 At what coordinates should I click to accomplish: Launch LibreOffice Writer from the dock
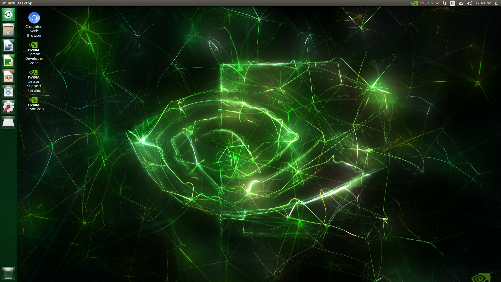click(x=8, y=45)
